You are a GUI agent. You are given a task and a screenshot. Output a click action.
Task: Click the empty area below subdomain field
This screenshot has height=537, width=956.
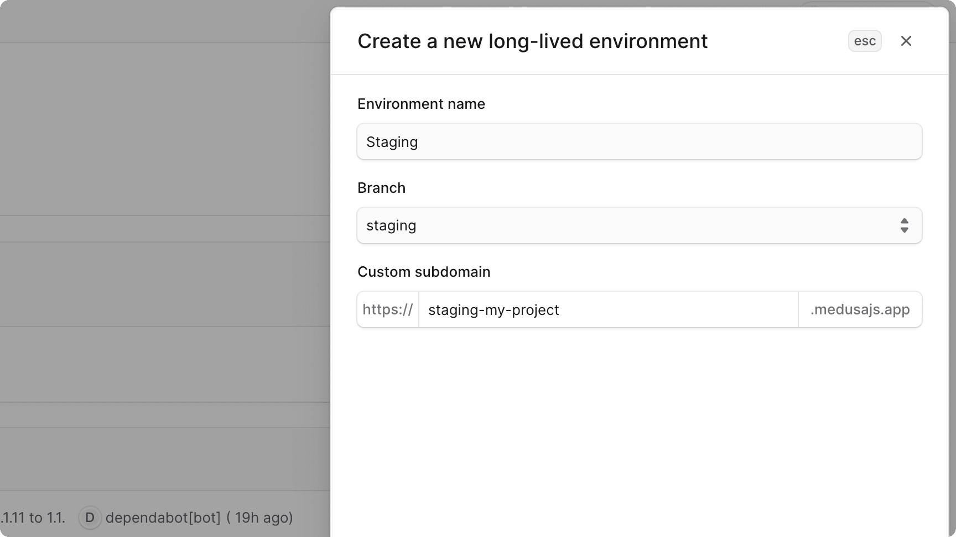tap(639, 420)
